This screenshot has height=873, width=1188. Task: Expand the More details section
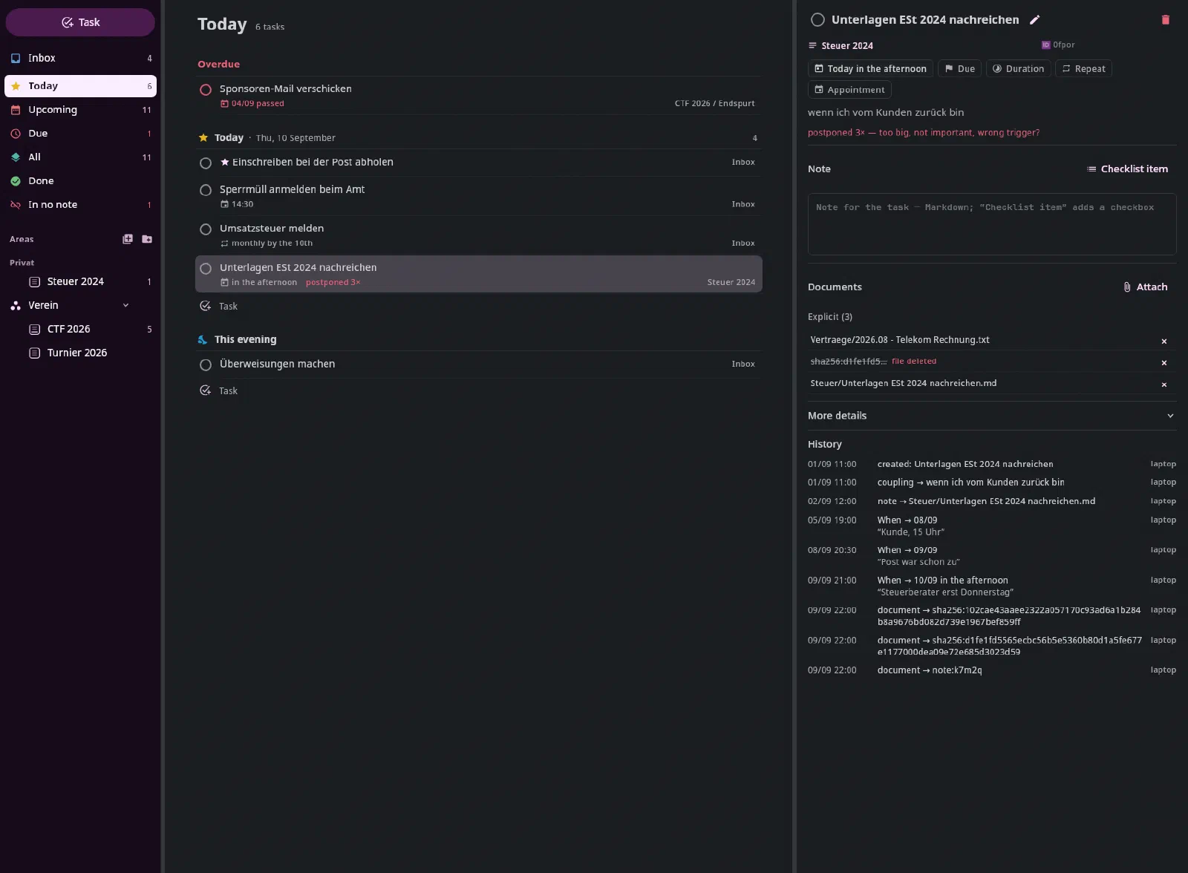point(991,416)
